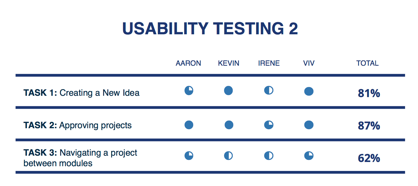Click the USABILITY TESTING 2 title
This screenshot has width=418, height=186.
coord(210,28)
